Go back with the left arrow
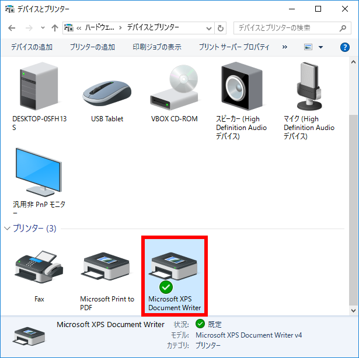 12,28
